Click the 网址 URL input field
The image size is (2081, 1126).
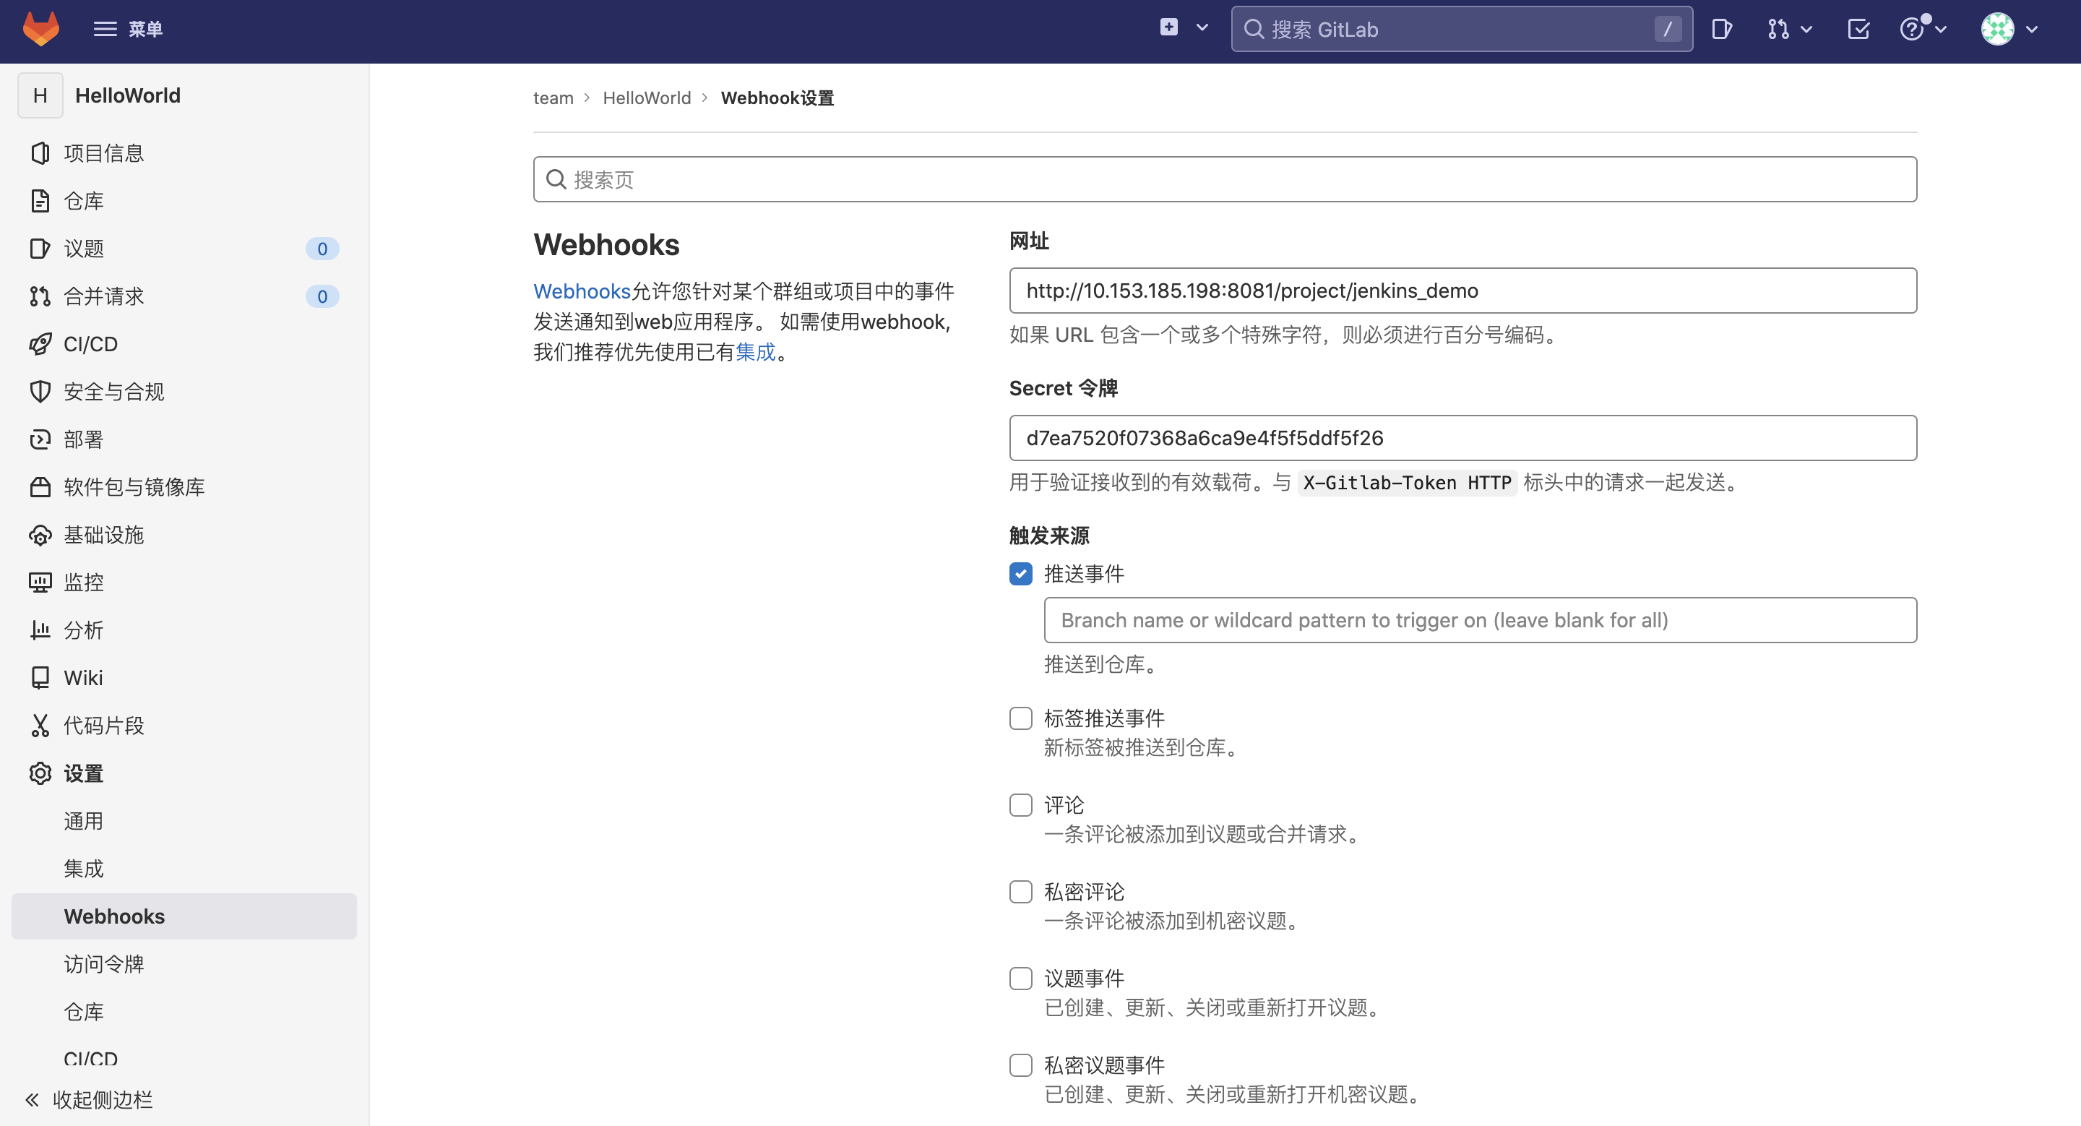tap(1462, 290)
